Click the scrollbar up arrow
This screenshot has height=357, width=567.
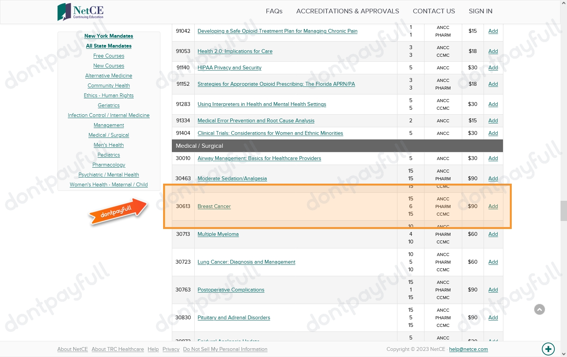pos(564,3)
